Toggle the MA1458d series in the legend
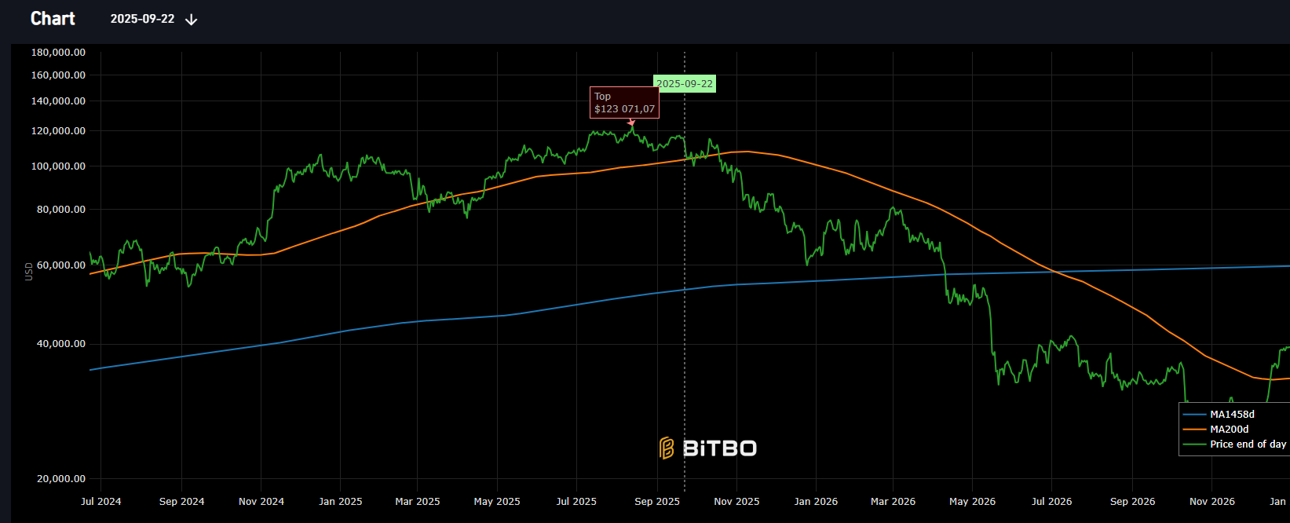 click(x=1232, y=415)
